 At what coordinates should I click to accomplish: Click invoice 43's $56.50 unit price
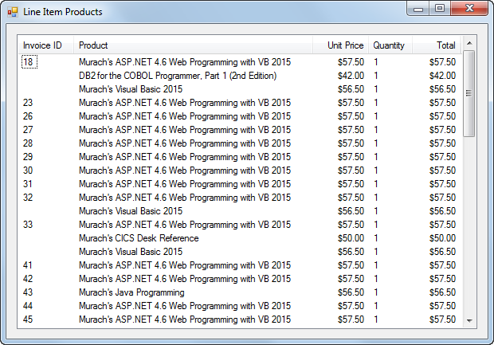coord(351,292)
